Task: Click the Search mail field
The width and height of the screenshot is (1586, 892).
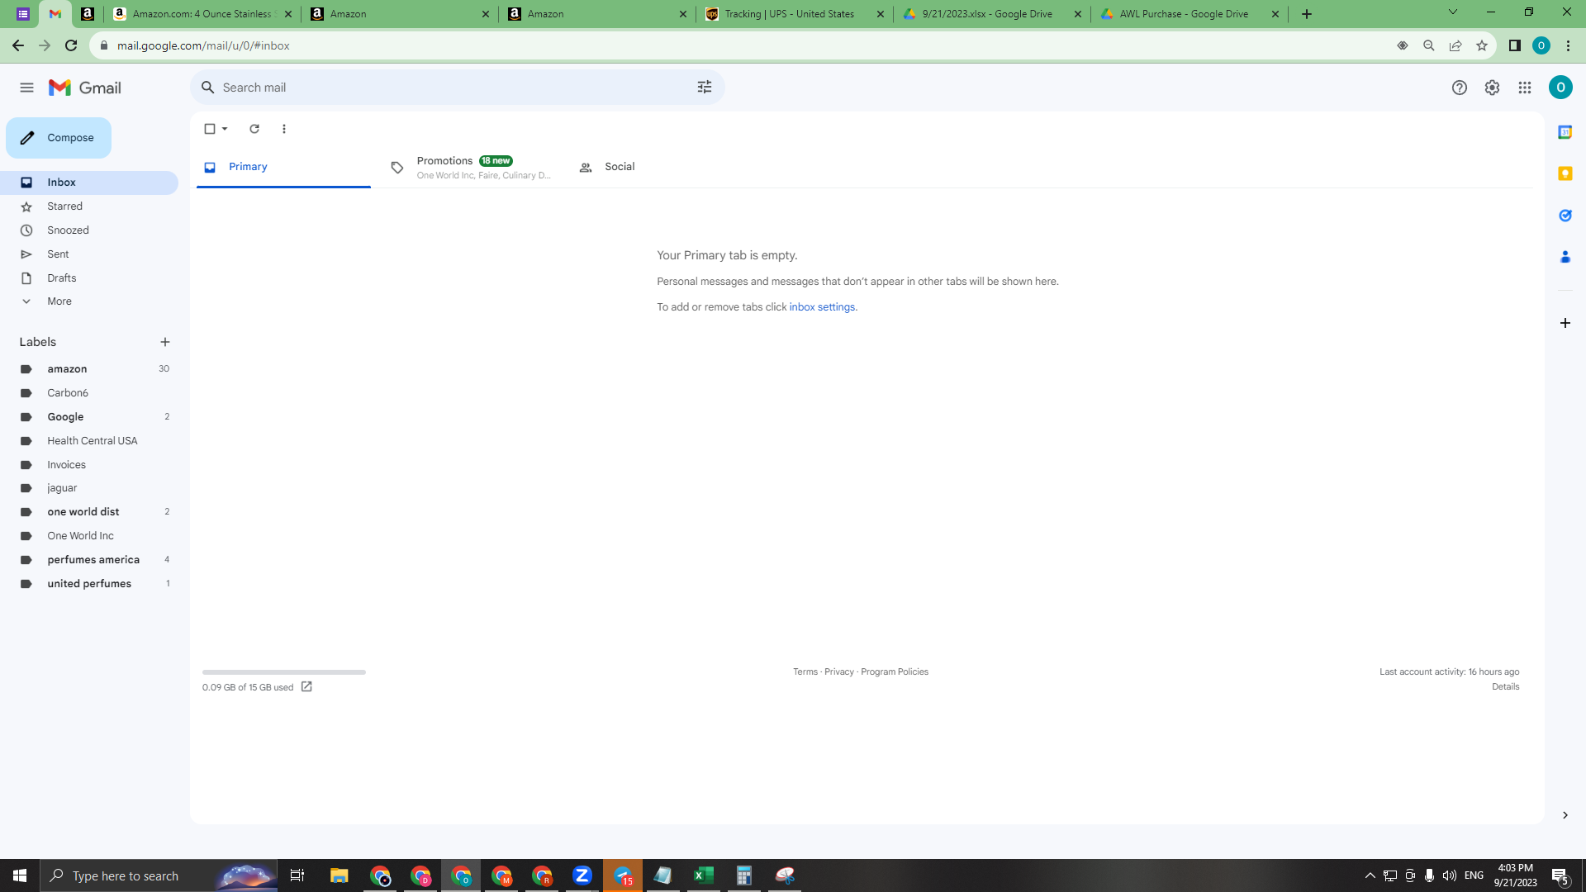Action: point(457,88)
